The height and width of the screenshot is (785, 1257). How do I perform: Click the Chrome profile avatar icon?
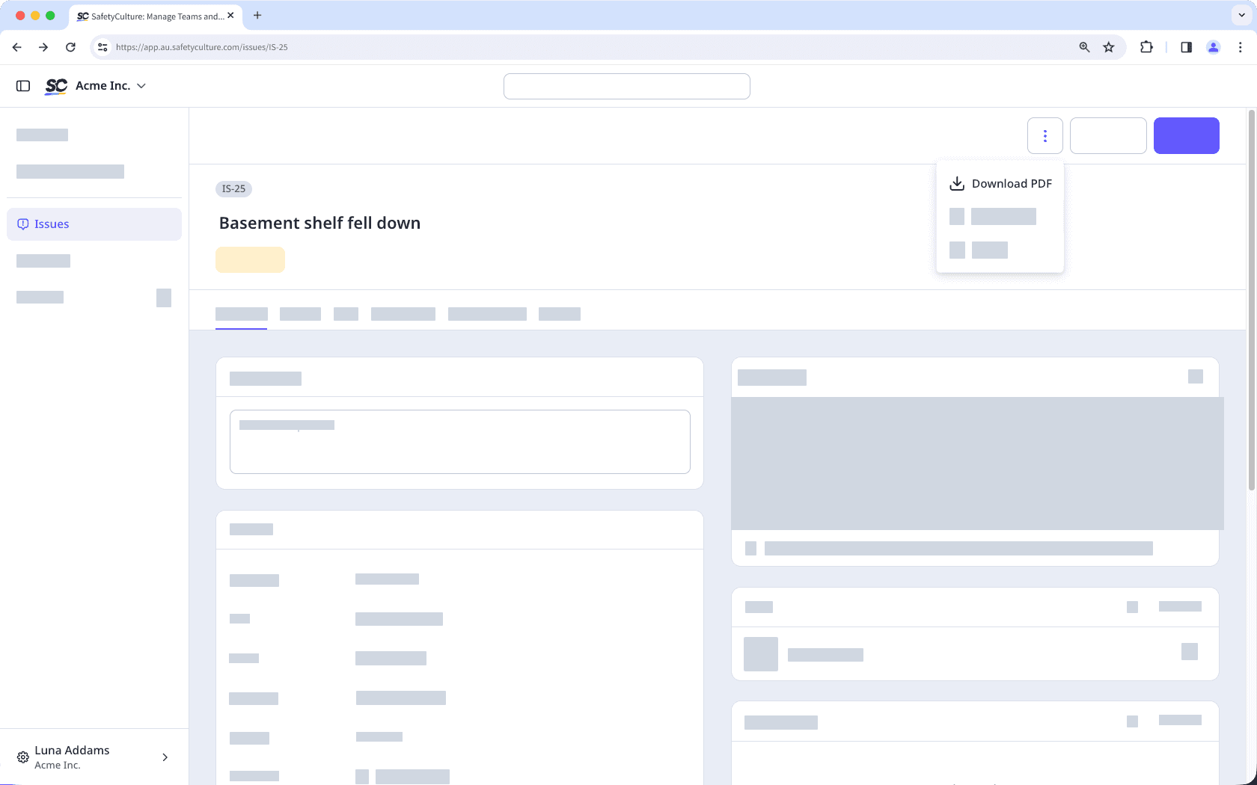pos(1213,46)
